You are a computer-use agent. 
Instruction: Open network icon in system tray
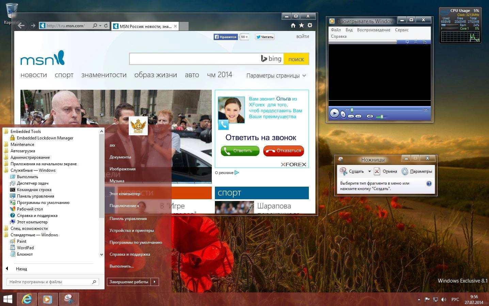coord(435,300)
